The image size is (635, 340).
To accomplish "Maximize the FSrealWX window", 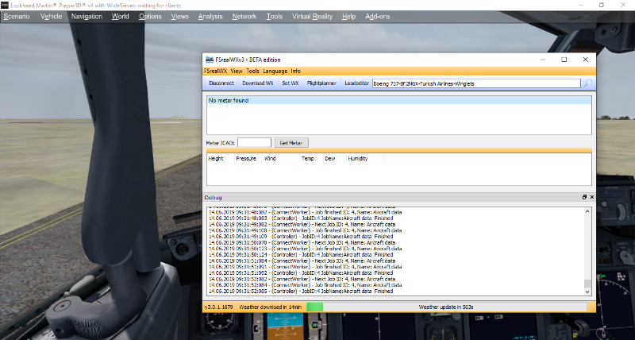I will click(564, 60).
